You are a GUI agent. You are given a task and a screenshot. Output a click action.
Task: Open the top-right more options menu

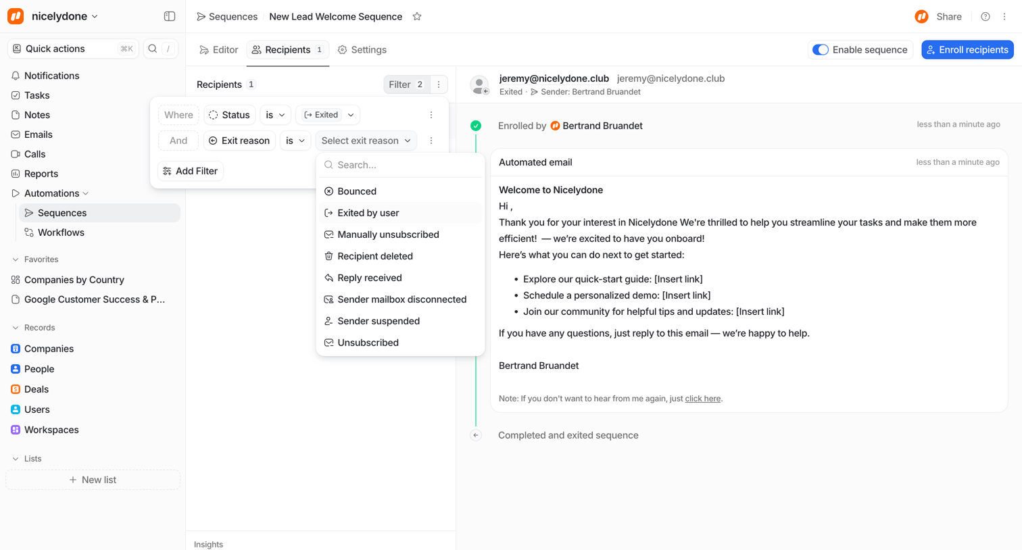[1004, 16]
